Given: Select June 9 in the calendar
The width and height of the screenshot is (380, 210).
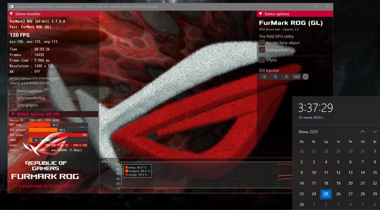Looking at the screenshot, I should (302, 172).
